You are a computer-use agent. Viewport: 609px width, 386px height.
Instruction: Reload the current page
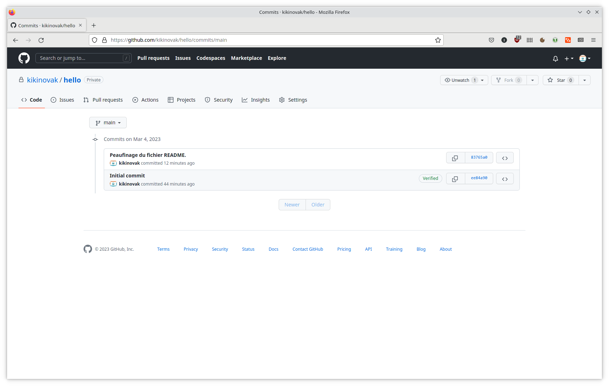(41, 40)
